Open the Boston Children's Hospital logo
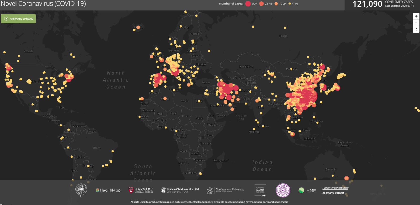The height and width of the screenshot is (205, 420). [x=180, y=190]
